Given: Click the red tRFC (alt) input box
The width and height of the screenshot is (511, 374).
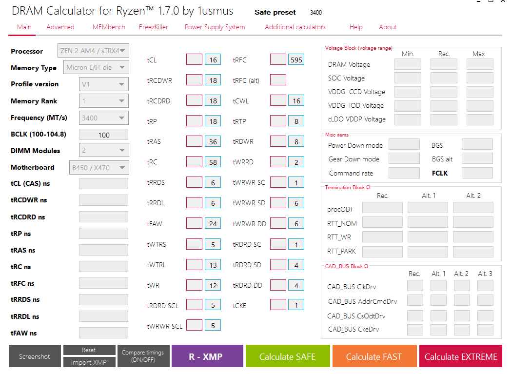Looking at the screenshot, I should click(278, 80).
